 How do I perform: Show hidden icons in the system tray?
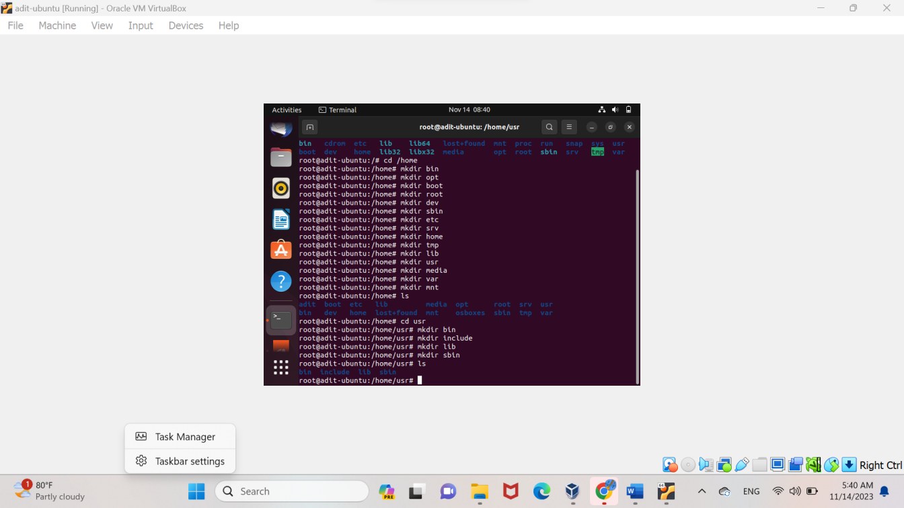click(x=702, y=492)
